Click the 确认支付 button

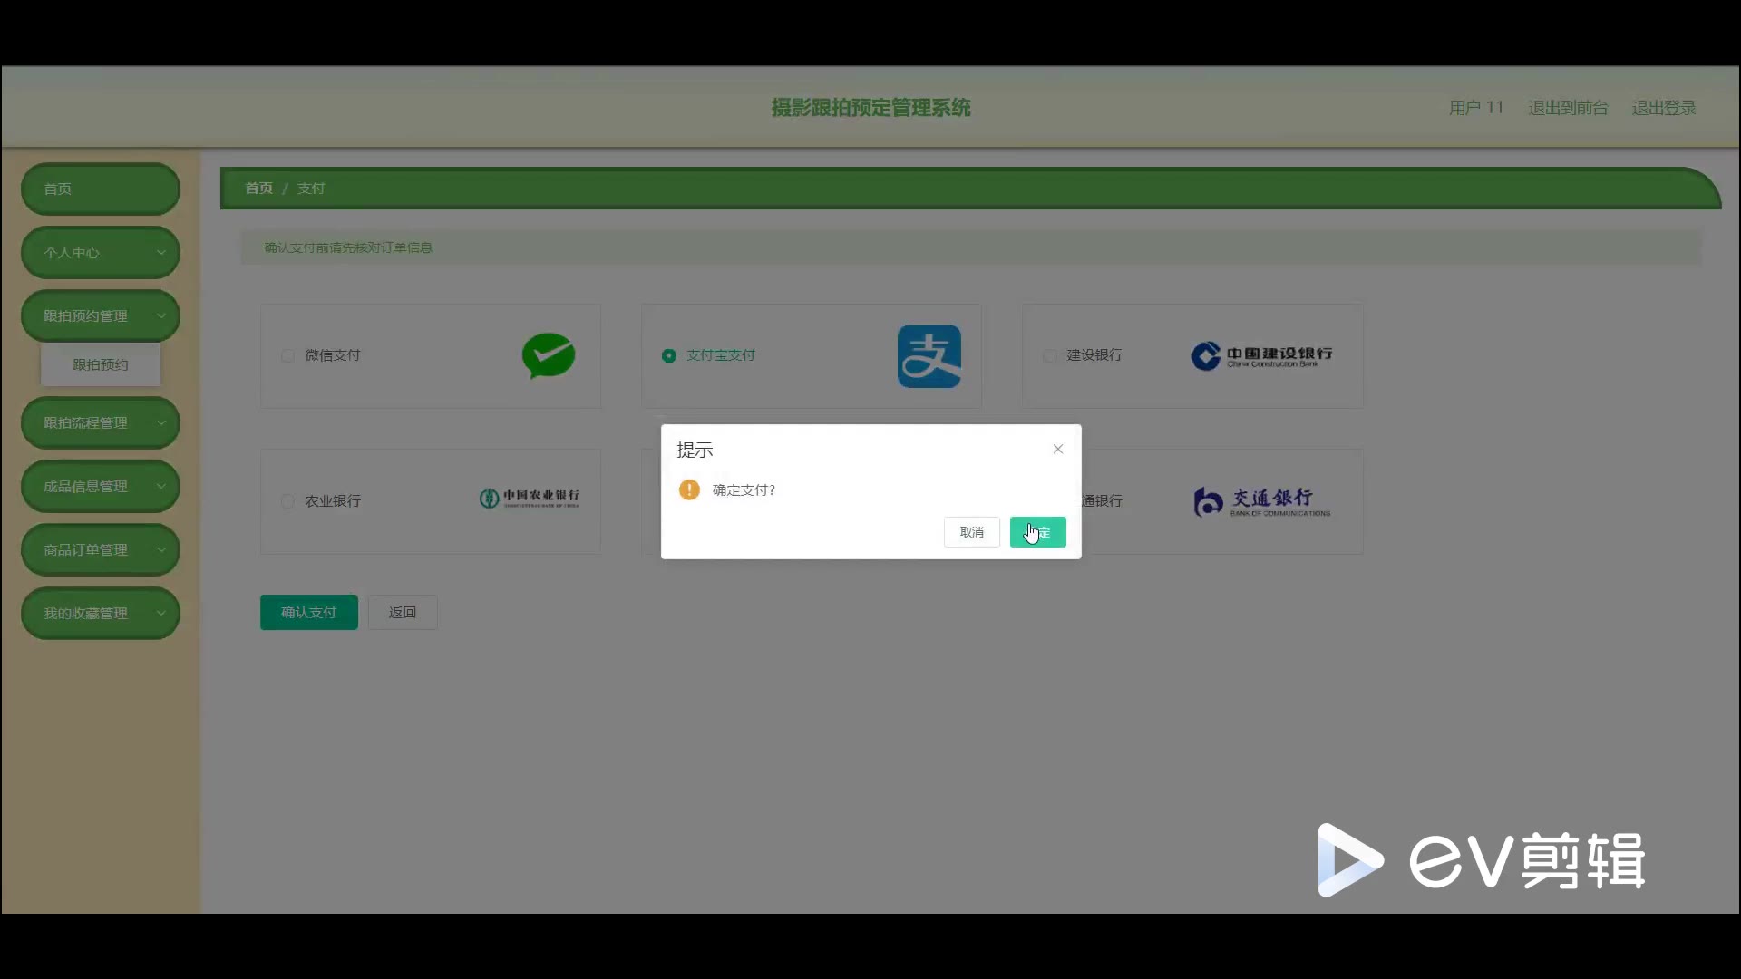tap(308, 613)
